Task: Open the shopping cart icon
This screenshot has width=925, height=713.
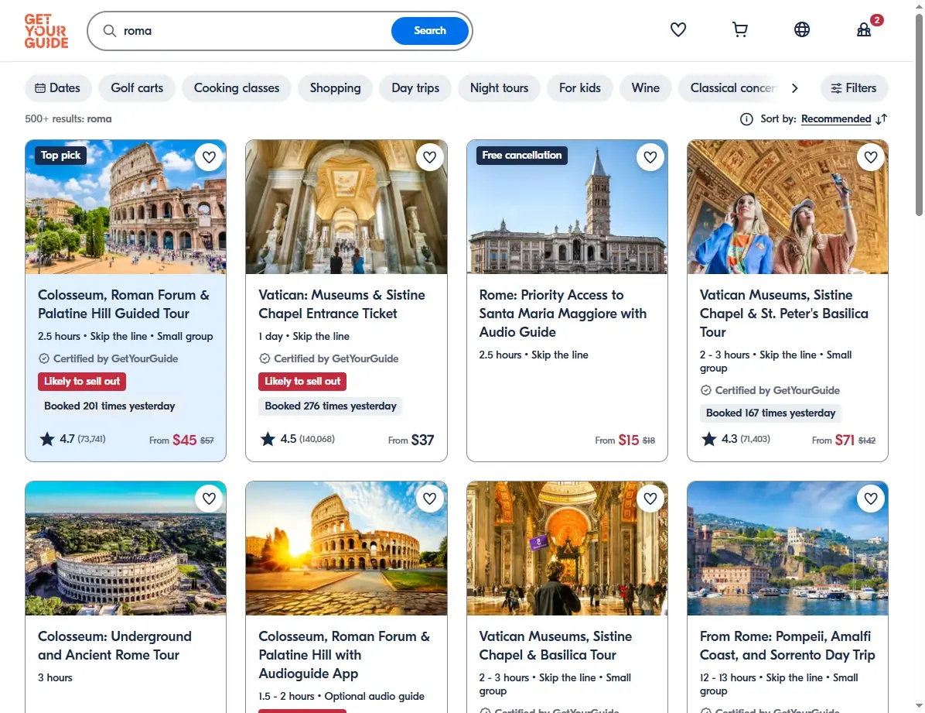Action: (739, 29)
